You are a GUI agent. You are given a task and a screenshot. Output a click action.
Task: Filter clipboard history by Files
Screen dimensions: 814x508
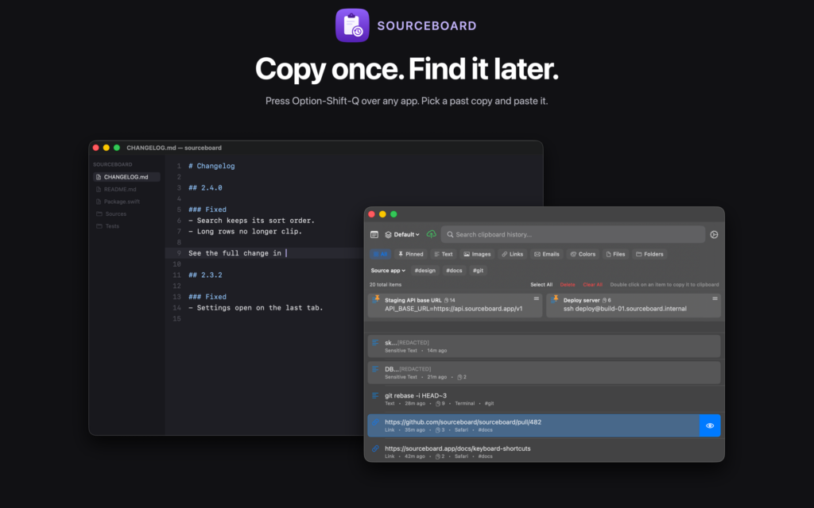coord(616,254)
